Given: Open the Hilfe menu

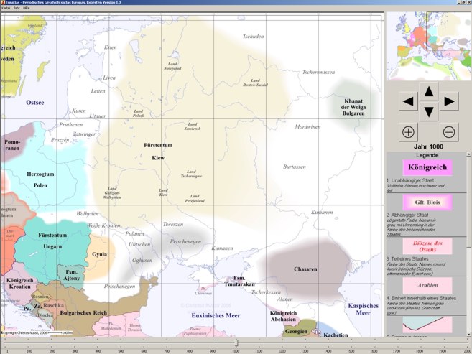Looking at the screenshot, I should point(27,8).
